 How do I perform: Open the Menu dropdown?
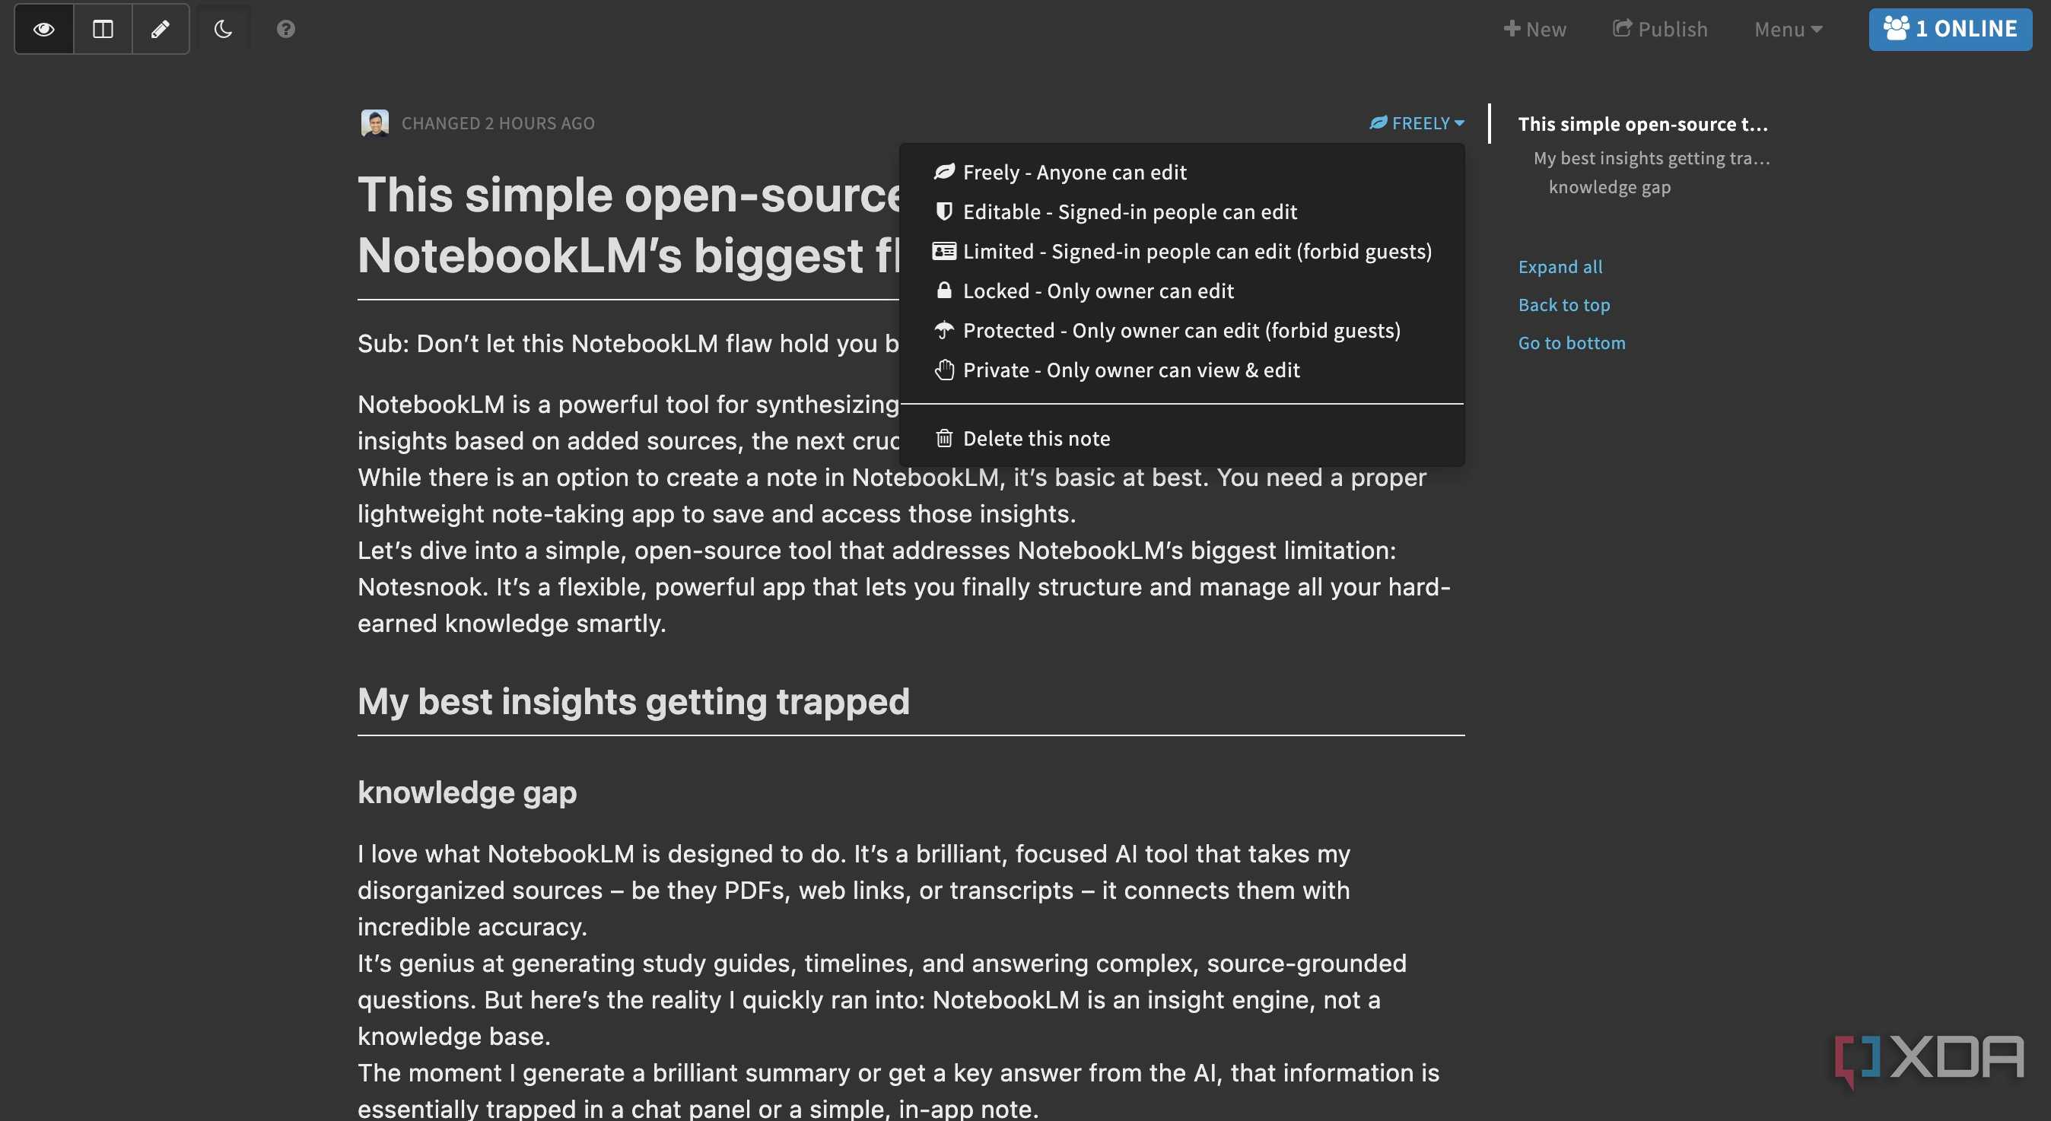click(1788, 30)
